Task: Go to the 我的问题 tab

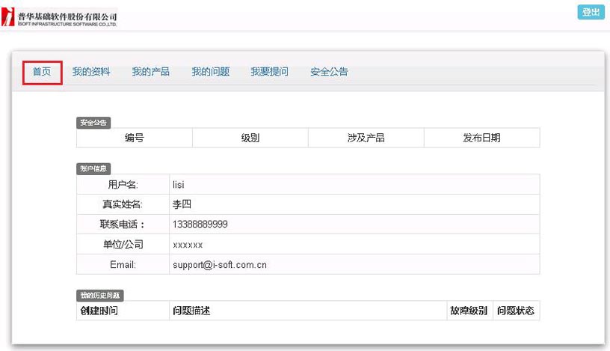Action: pyautogui.click(x=211, y=72)
